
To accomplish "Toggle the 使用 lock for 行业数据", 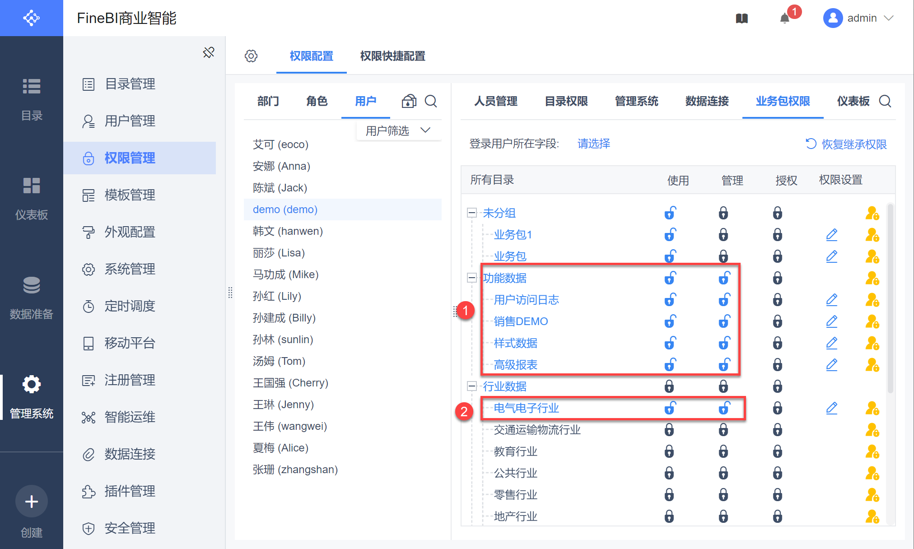I will click(x=669, y=386).
